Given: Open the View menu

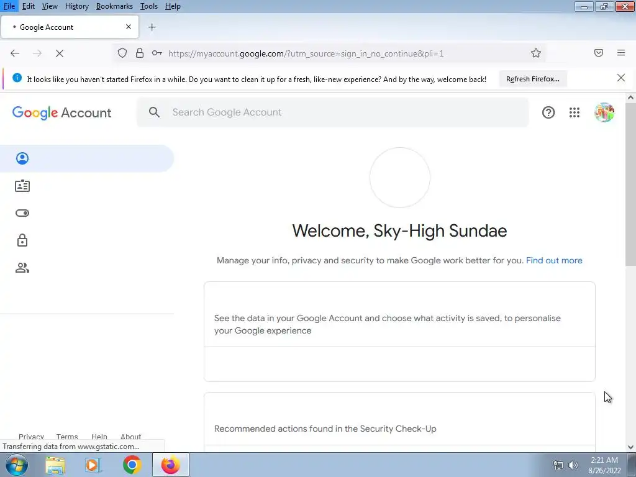Looking at the screenshot, I should coord(50,6).
